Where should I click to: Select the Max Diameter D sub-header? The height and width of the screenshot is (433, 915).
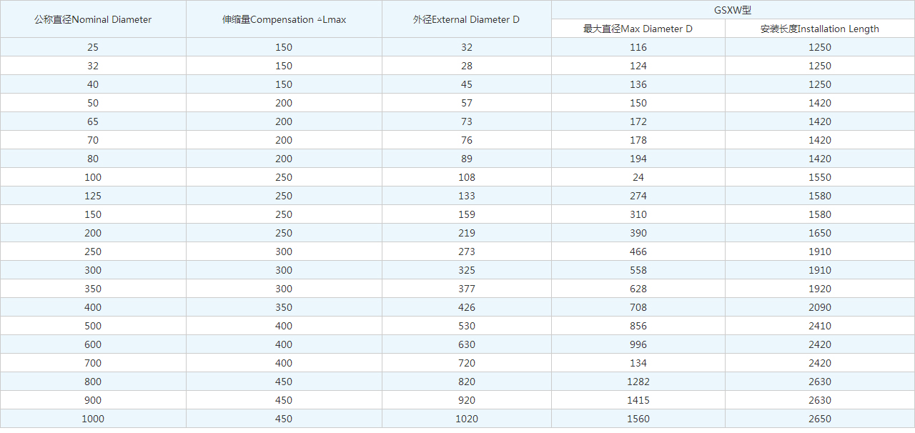click(638, 29)
